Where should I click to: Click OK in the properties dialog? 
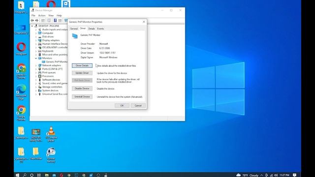[122, 106]
